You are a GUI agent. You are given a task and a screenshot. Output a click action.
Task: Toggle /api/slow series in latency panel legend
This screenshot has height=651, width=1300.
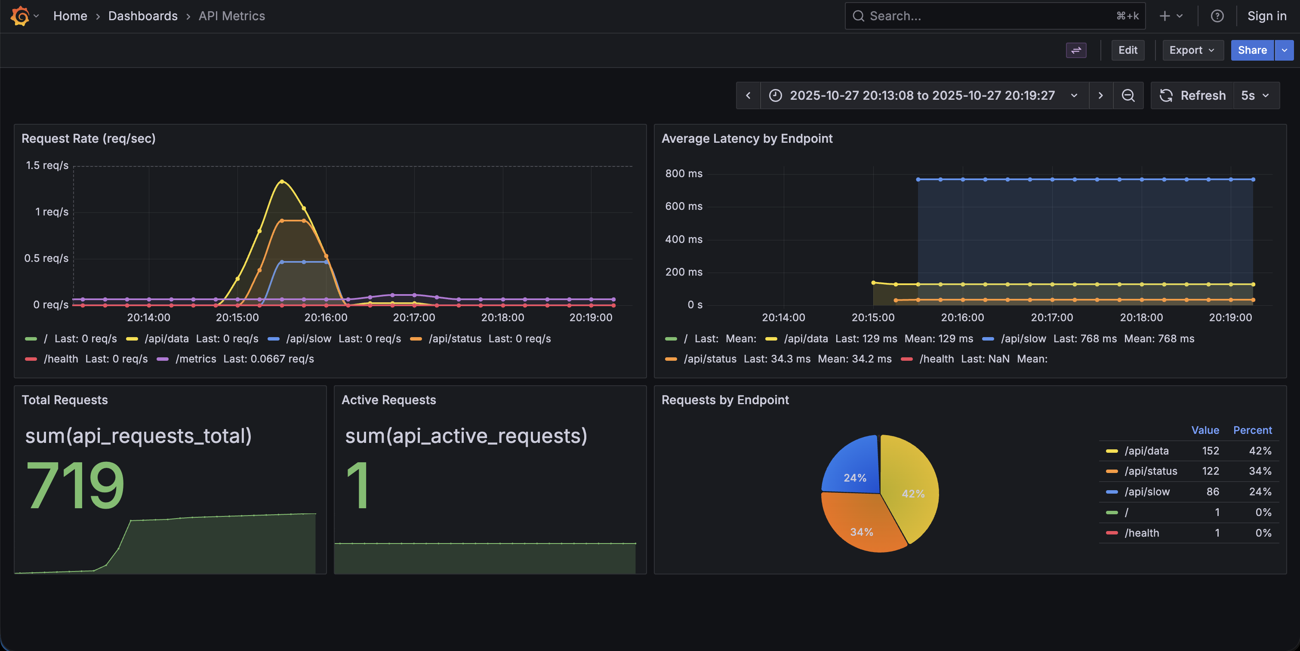point(1023,338)
